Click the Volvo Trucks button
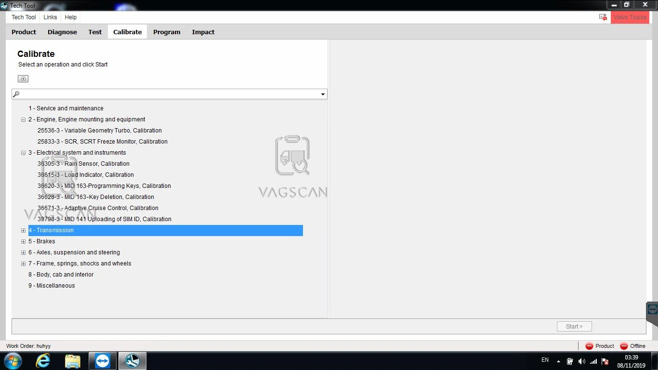Image resolution: width=658 pixels, height=370 pixels. (x=630, y=17)
